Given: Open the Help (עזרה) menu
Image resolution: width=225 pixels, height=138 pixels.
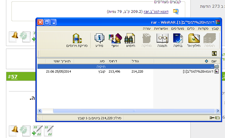Looking at the screenshot, I should pyautogui.click(x=147, y=29).
